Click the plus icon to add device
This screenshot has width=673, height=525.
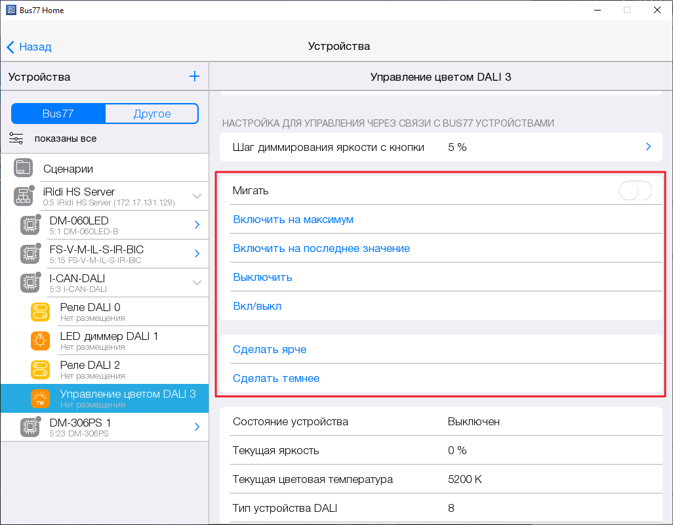[194, 77]
